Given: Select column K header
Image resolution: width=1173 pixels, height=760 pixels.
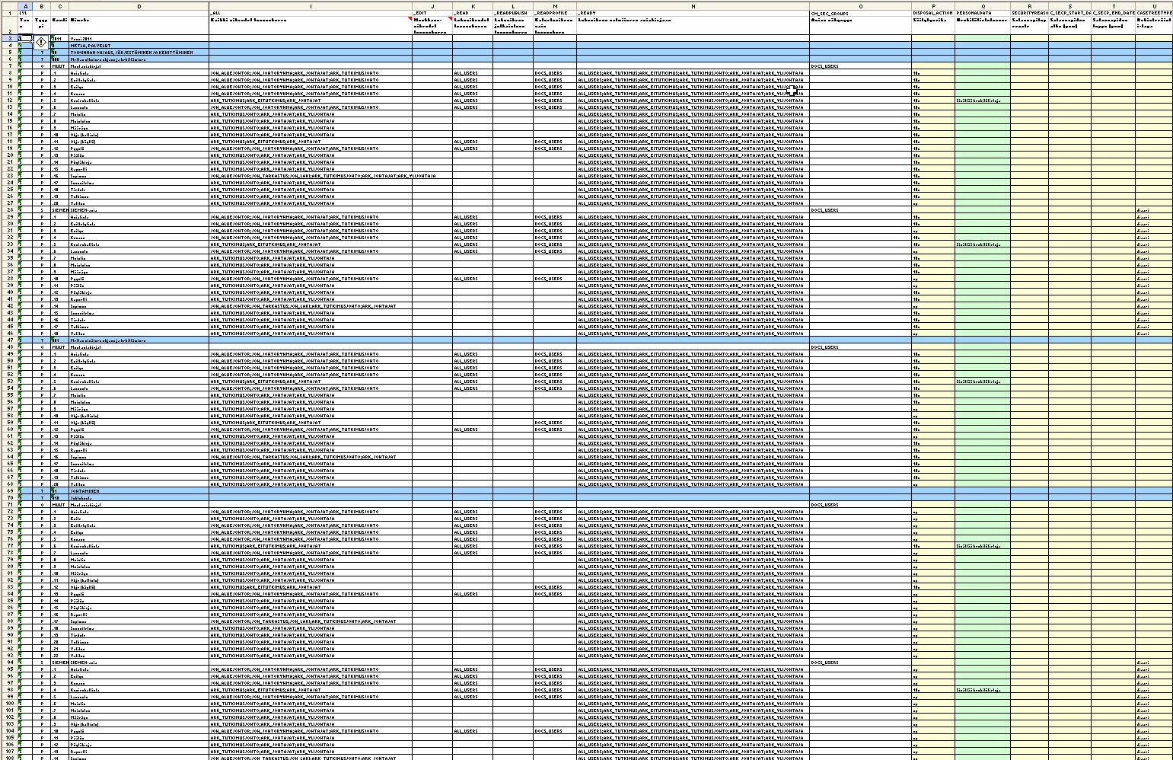Looking at the screenshot, I should click(473, 6).
